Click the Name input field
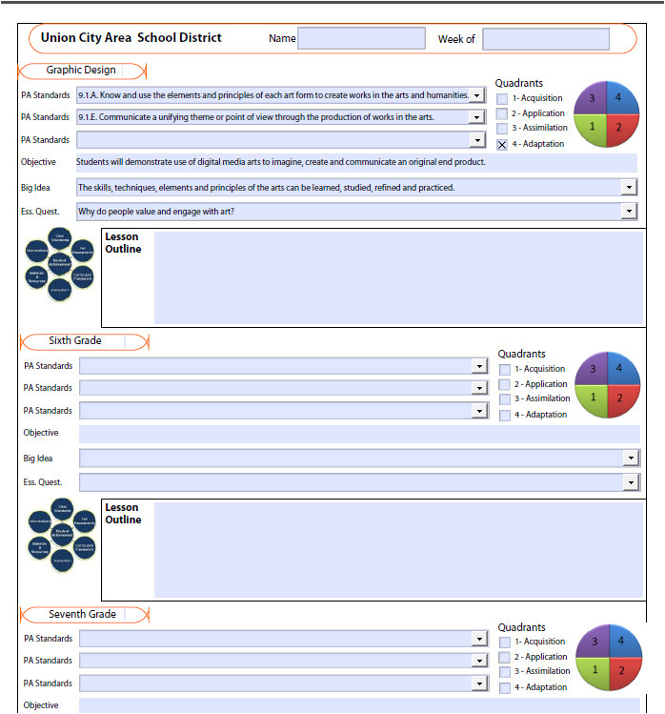Viewport: 665px width, 714px height. [x=361, y=38]
